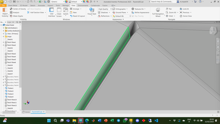The width and height of the screenshot is (220, 124).
Task: Switch to Sheet Metal tab
Action: [x=13, y=5]
